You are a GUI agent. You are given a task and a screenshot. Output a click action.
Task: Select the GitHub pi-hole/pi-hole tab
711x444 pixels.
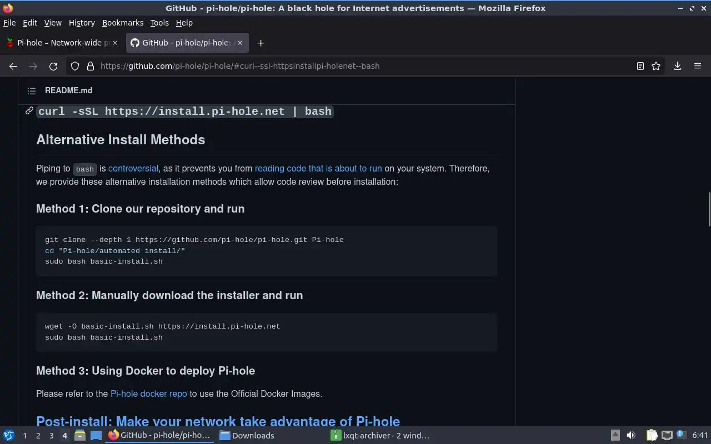click(x=187, y=43)
